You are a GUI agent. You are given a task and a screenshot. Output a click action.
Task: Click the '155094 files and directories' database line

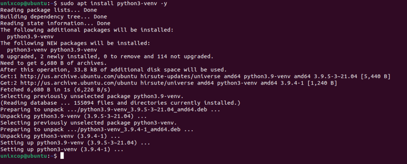[x=120, y=103]
